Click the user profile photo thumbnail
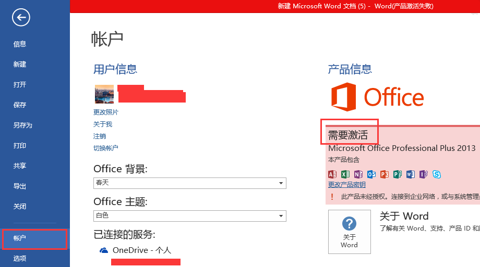 pyautogui.click(x=104, y=94)
